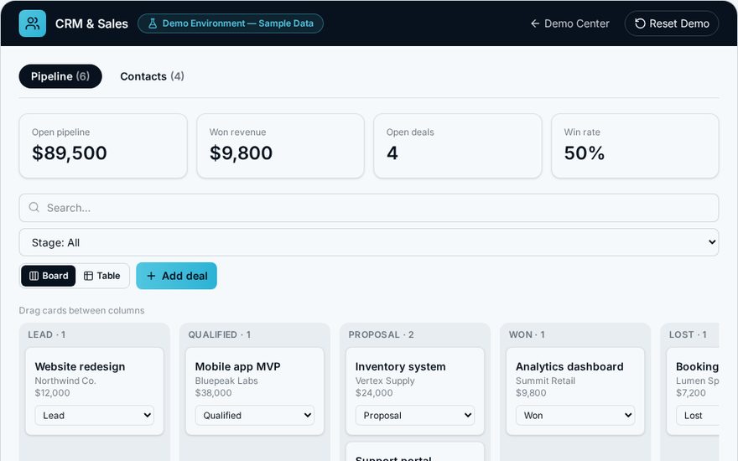
Task: Open stage dropdown on Analytics dashboard card
Action: (575, 416)
